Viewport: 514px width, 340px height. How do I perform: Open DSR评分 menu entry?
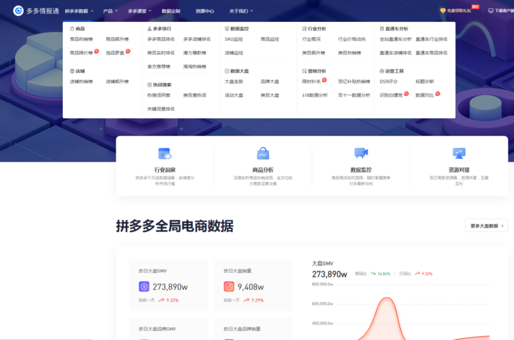click(x=389, y=81)
